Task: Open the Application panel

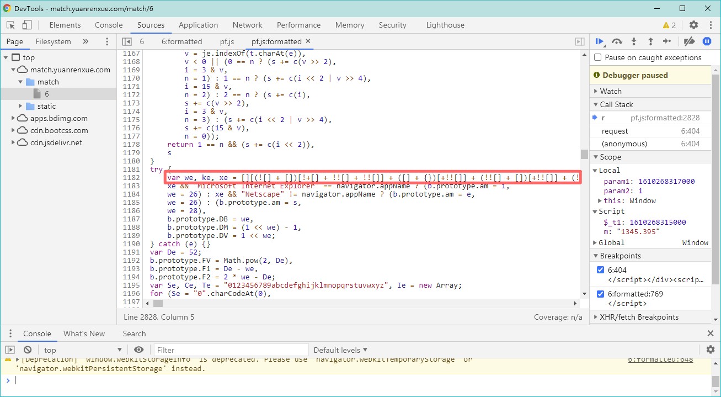Action: [x=198, y=25]
